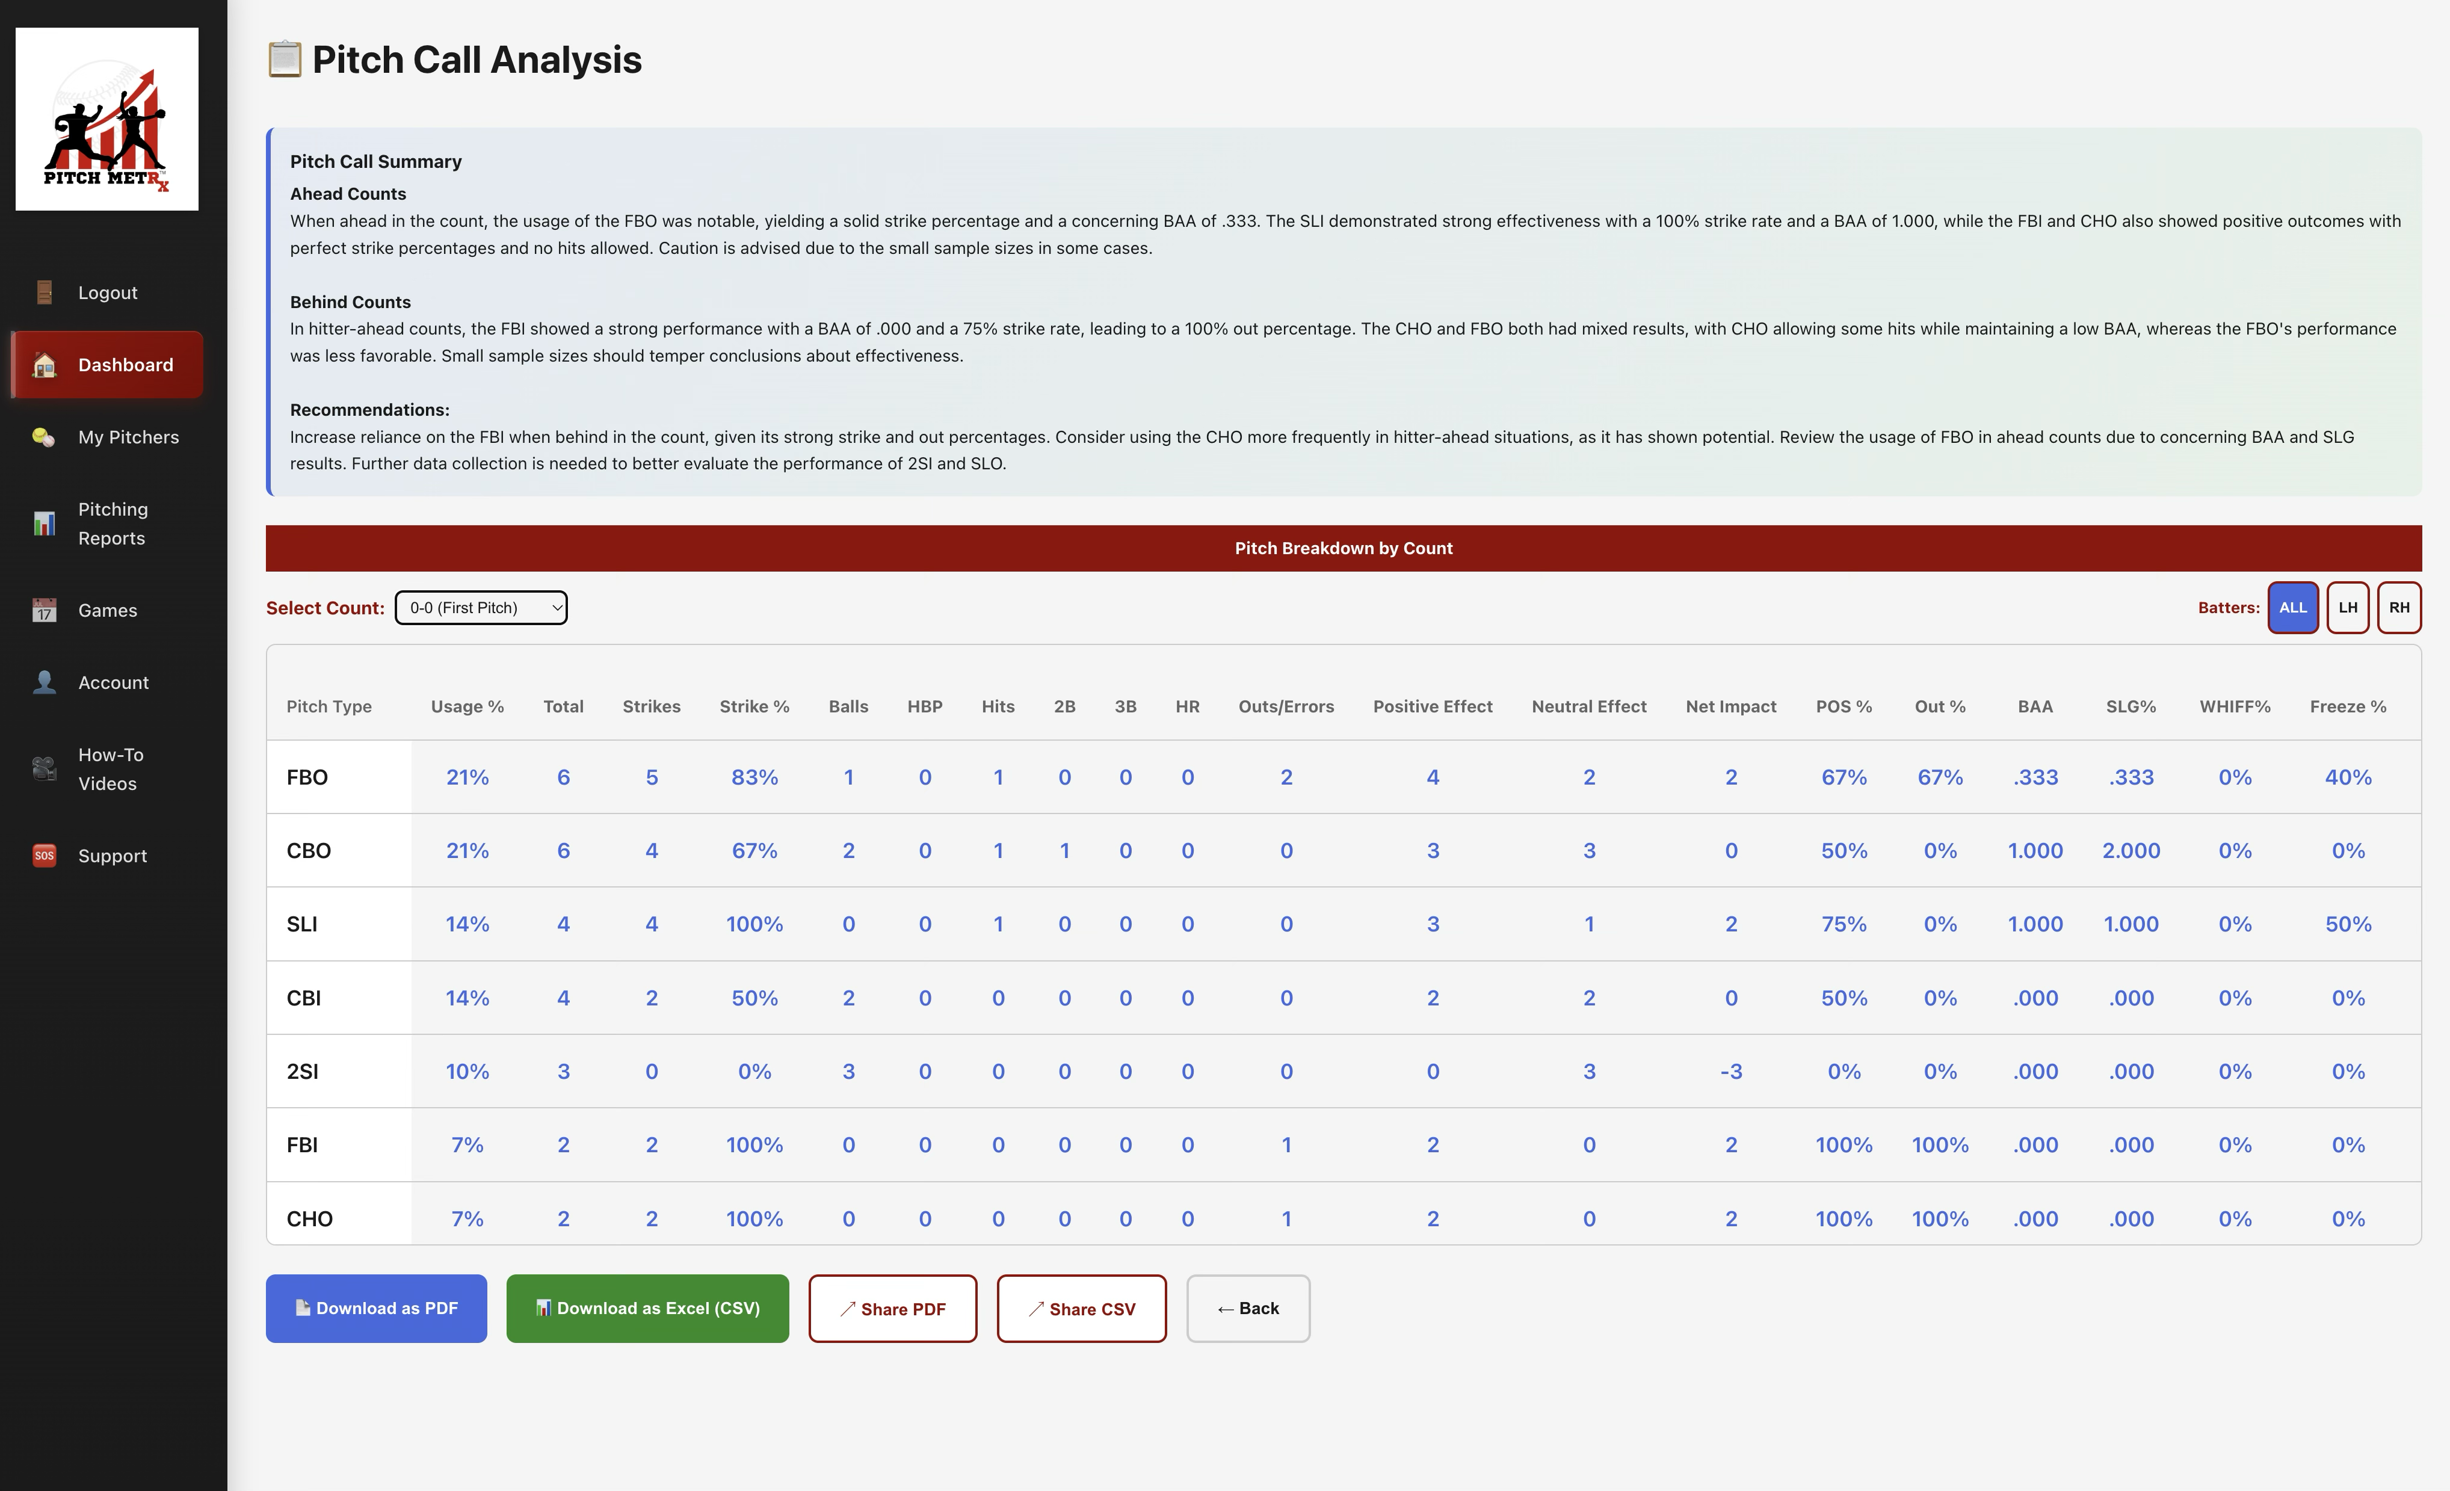Go back using the Back button

coord(1248,1308)
